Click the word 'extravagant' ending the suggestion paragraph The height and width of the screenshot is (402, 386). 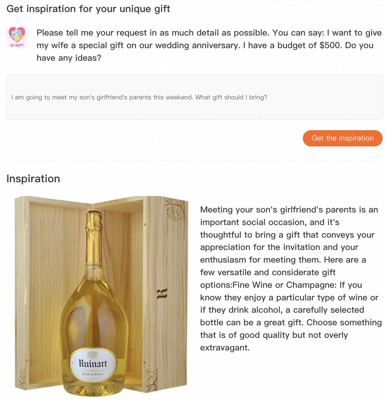tap(224, 348)
